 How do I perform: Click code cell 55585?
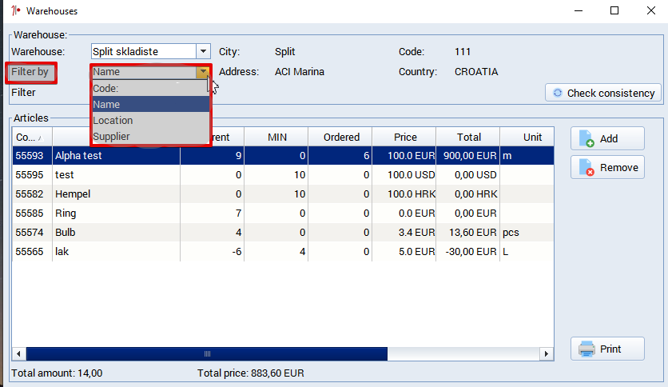click(32, 213)
